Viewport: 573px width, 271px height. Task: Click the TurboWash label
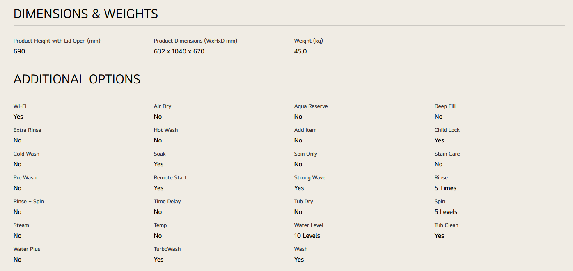coord(167,249)
